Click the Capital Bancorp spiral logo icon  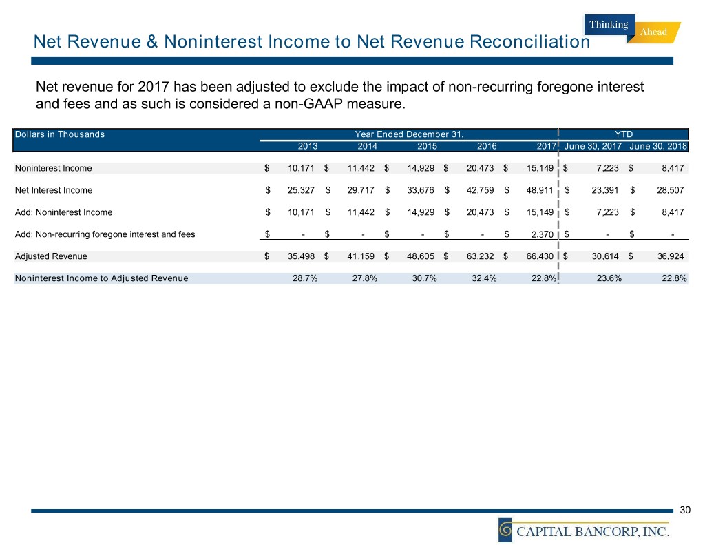(x=507, y=530)
